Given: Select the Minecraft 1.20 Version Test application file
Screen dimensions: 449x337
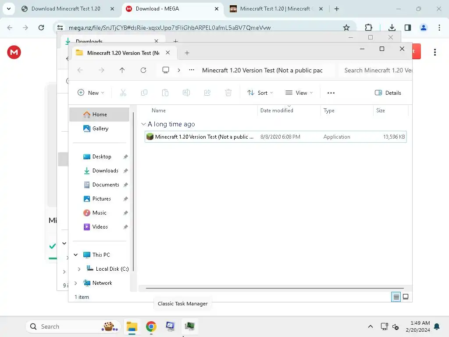Looking at the screenshot, I should point(275,137).
